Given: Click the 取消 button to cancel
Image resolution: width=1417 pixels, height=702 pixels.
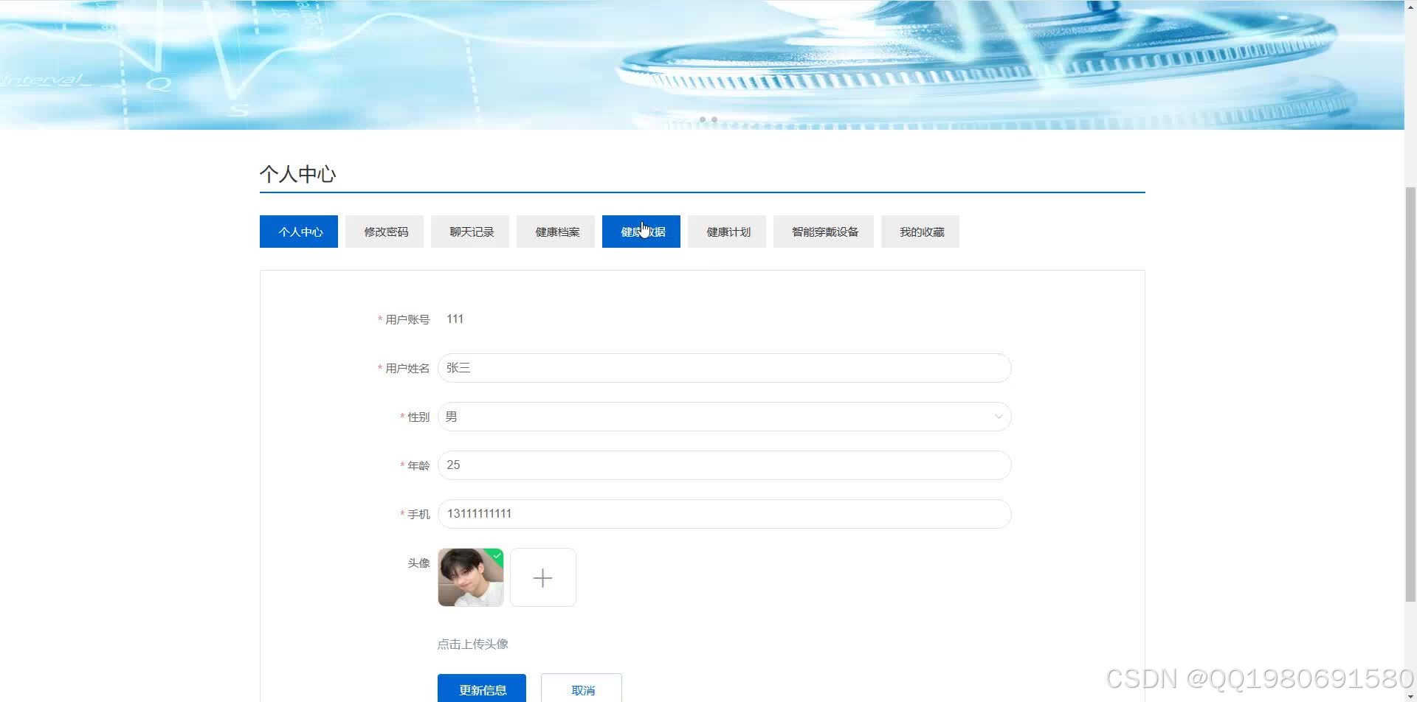Looking at the screenshot, I should click(x=582, y=689).
